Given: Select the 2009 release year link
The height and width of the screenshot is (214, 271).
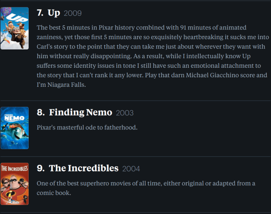Looking at the screenshot, I should [73, 13].
